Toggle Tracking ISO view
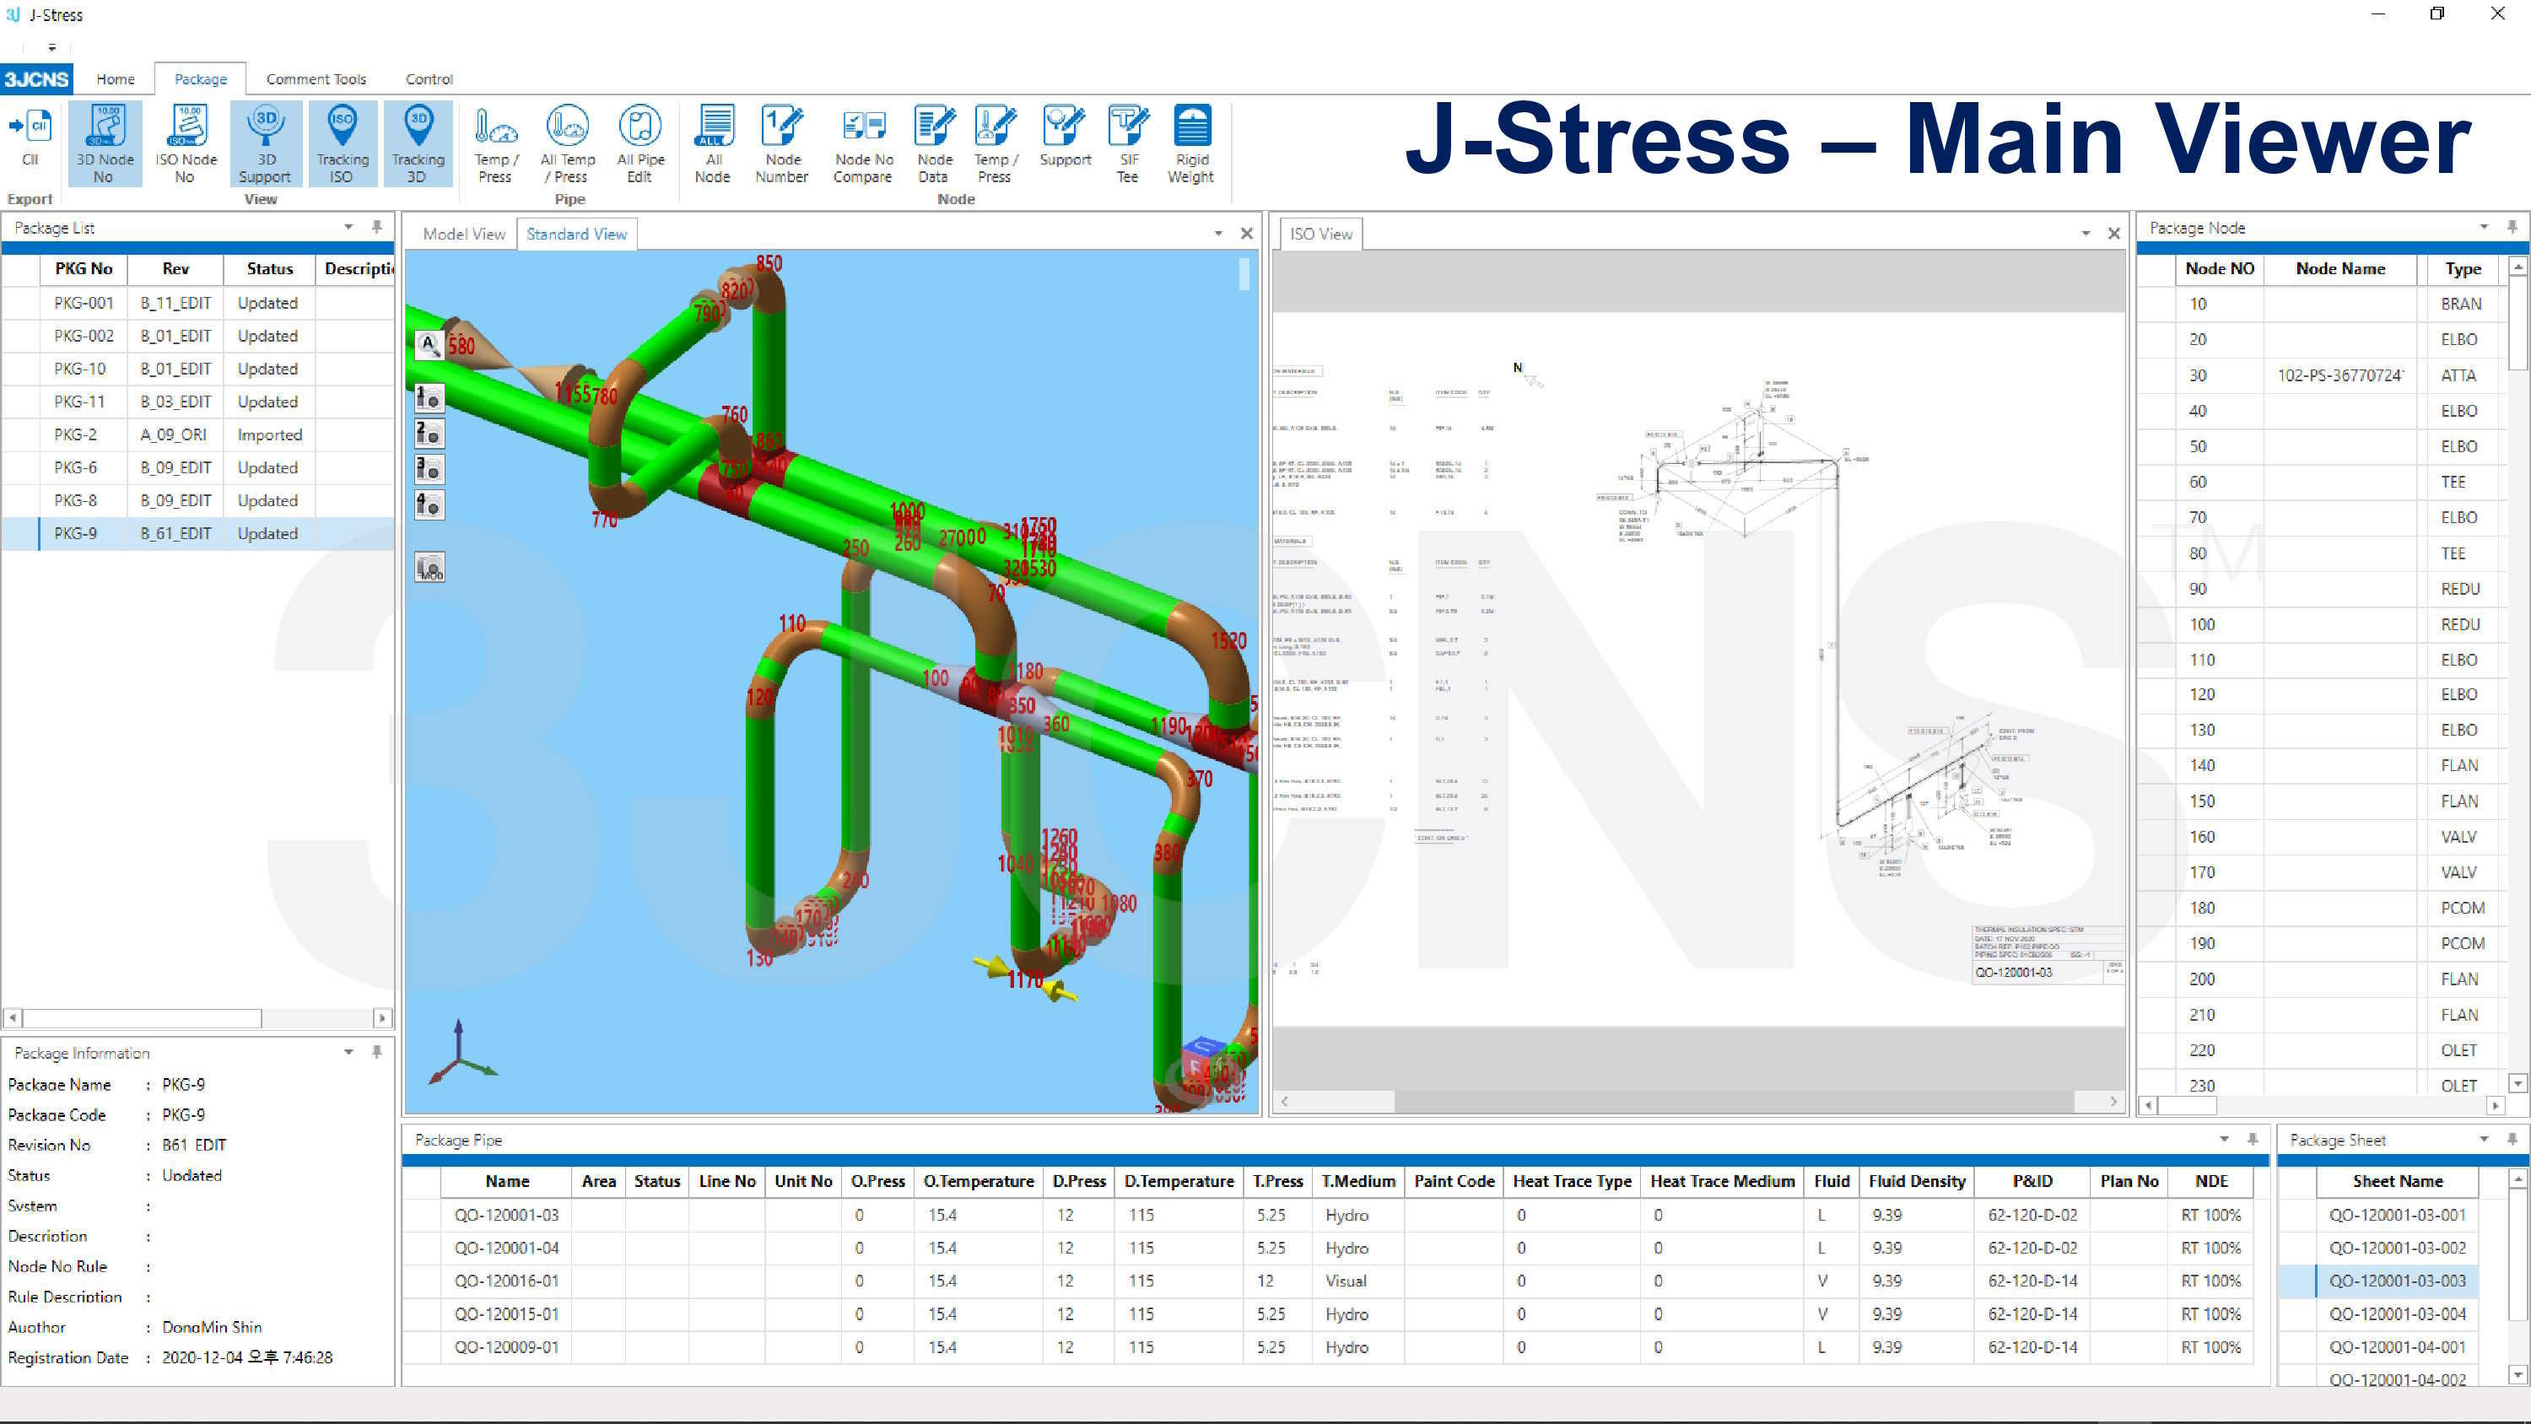The image size is (2531, 1424). [x=342, y=143]
